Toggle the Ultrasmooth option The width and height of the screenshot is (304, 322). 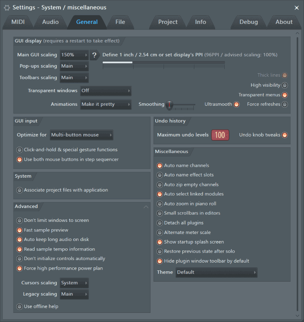[x=236, y=104]
